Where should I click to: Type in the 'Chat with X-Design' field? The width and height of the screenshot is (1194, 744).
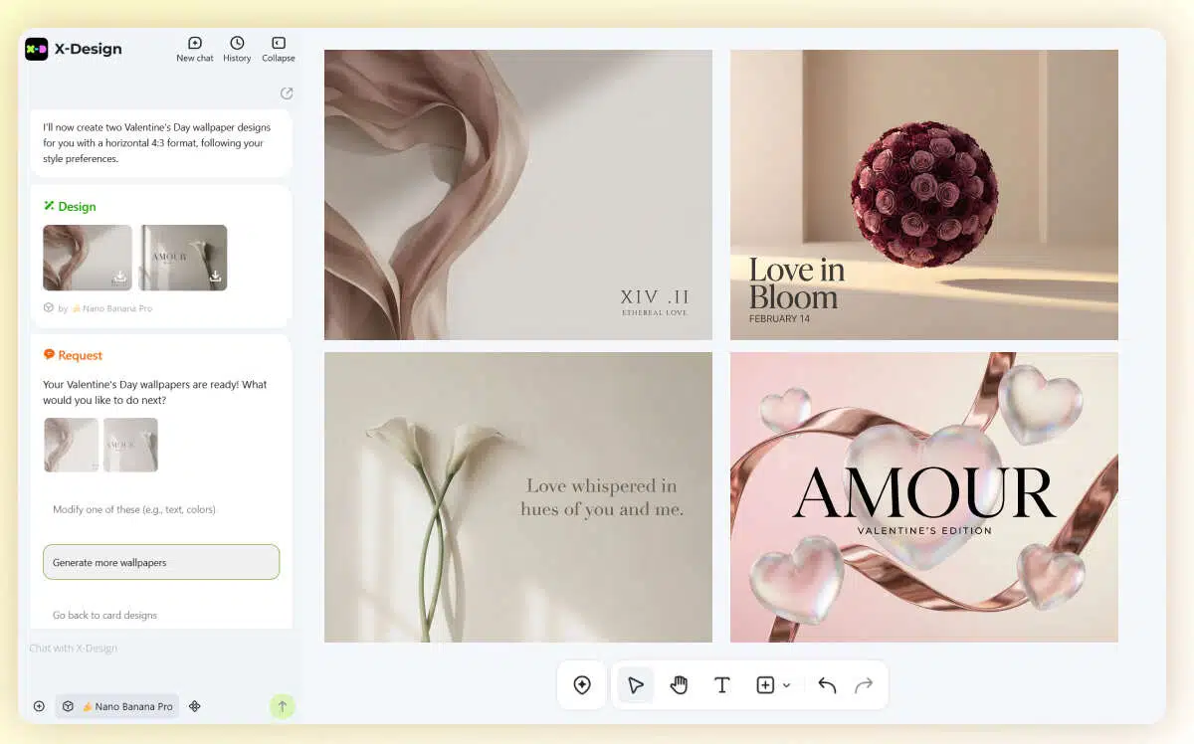[x=149, y=649]
